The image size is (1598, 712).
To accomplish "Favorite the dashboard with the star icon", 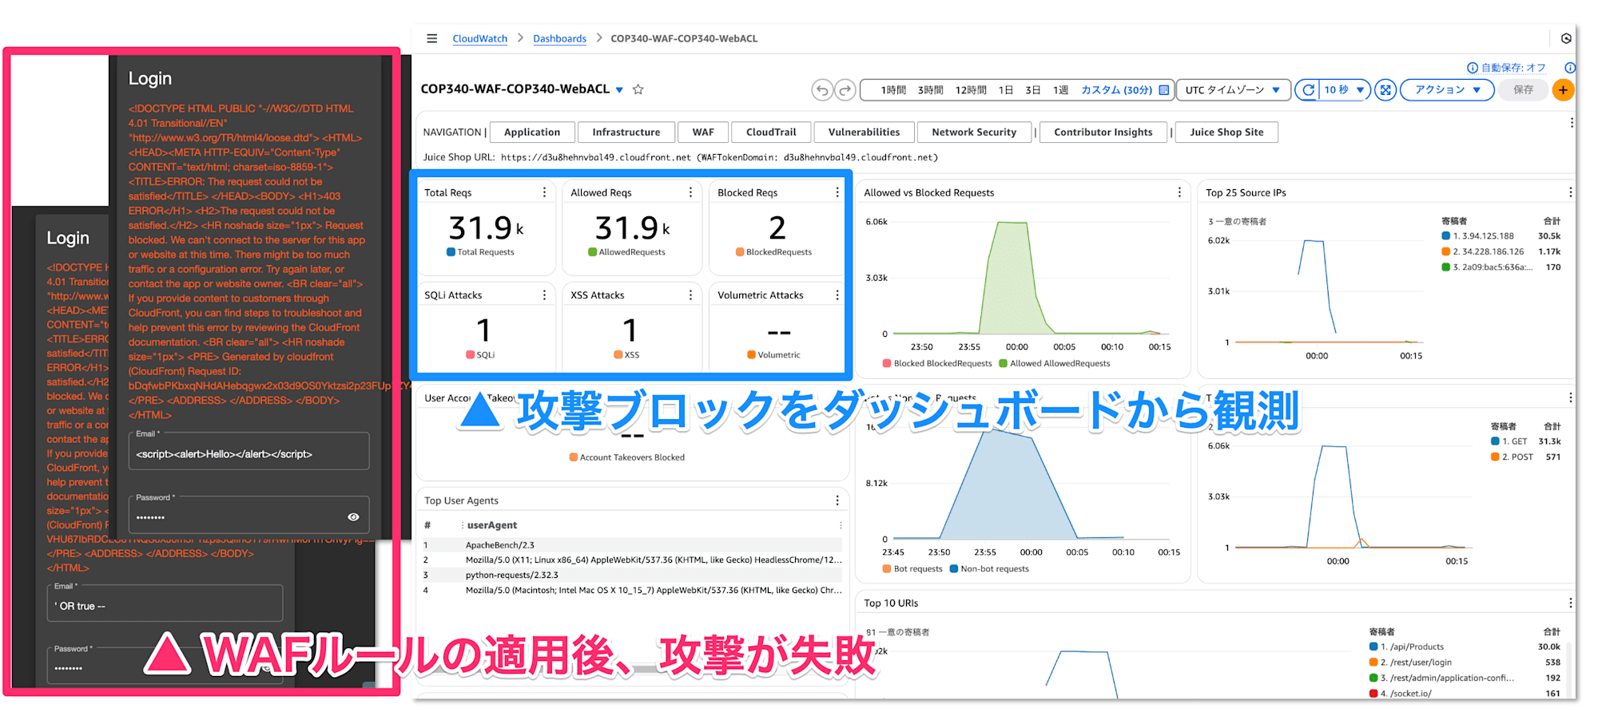I will (x=638, y=89).
